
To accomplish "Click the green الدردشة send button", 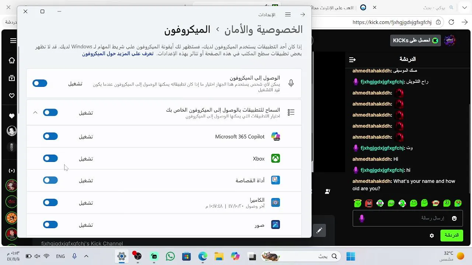I will (452, 236).
